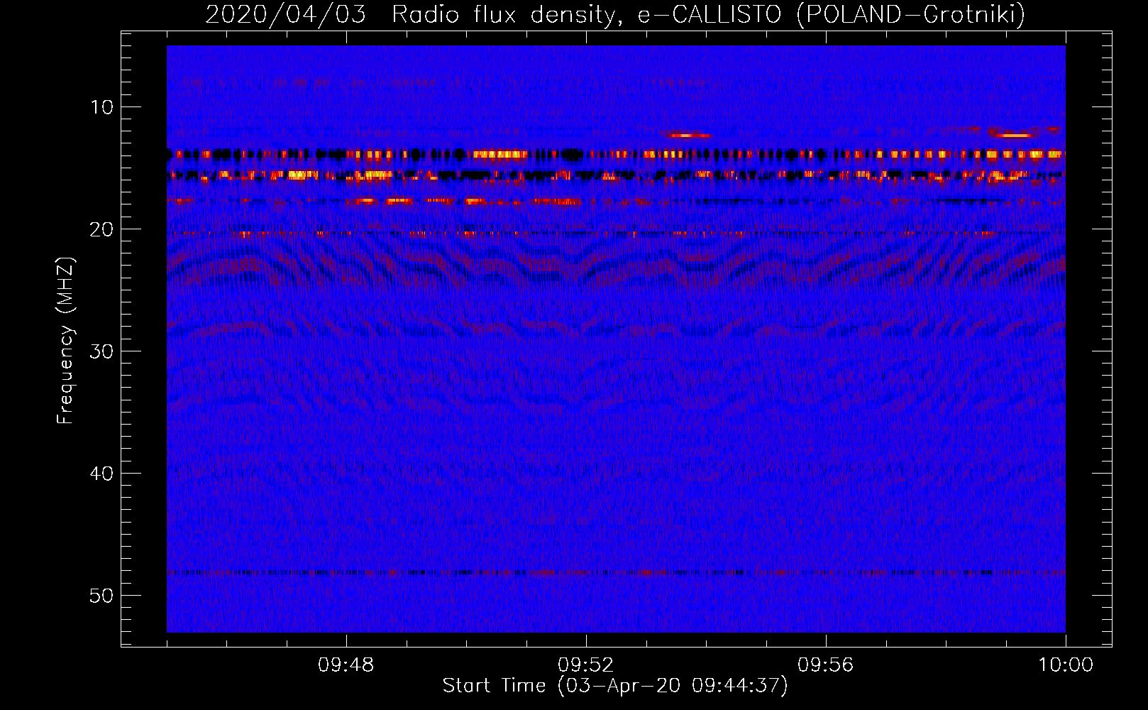Viewport: 1148px width, 710px height.
Task: Click the 'Start Time (03-Apr-20 09:44:37)' axis label
Action: click(615, 686)
